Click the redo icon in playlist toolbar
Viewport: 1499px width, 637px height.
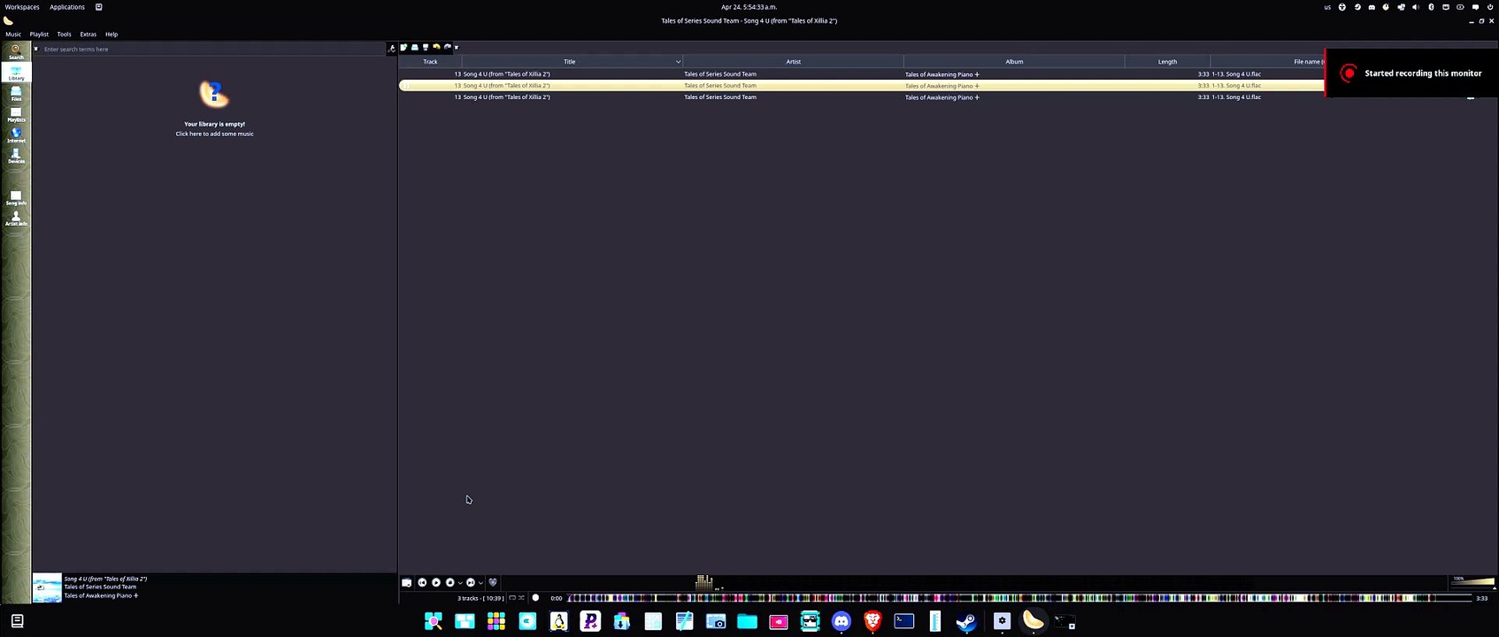(447, 47)
